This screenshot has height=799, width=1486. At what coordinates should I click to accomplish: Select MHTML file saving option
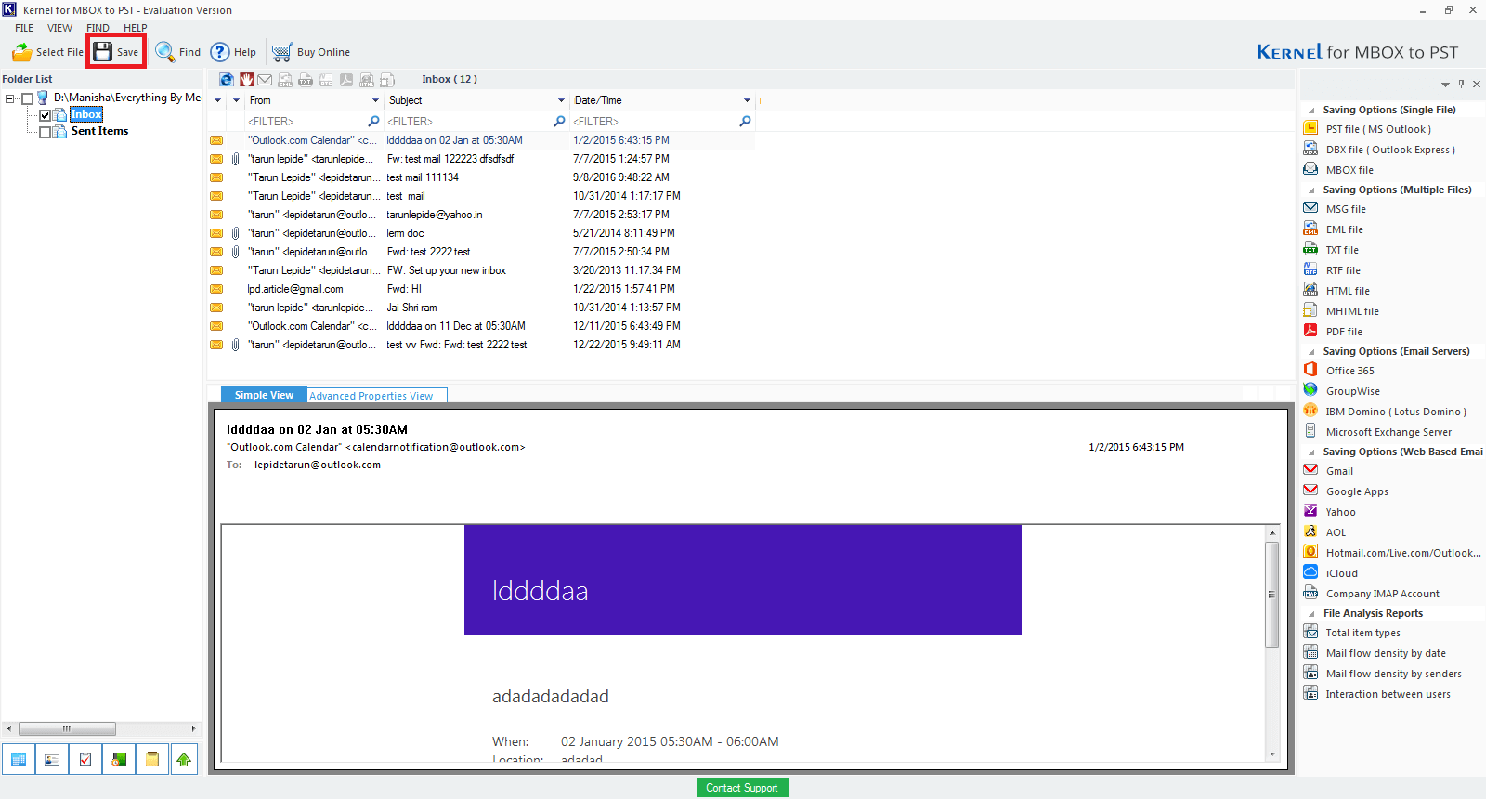[x=1341, y=311]
